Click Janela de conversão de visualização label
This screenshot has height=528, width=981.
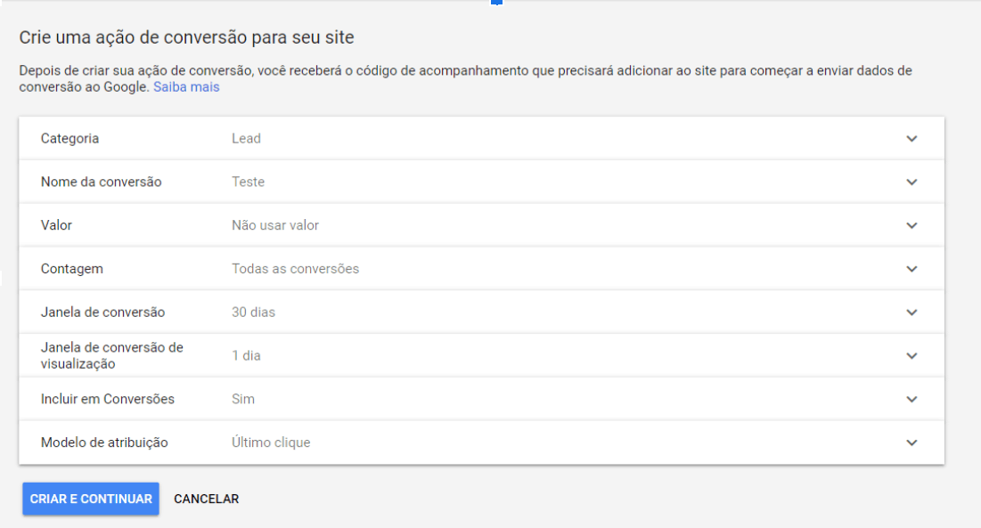(x=112, y=355)
